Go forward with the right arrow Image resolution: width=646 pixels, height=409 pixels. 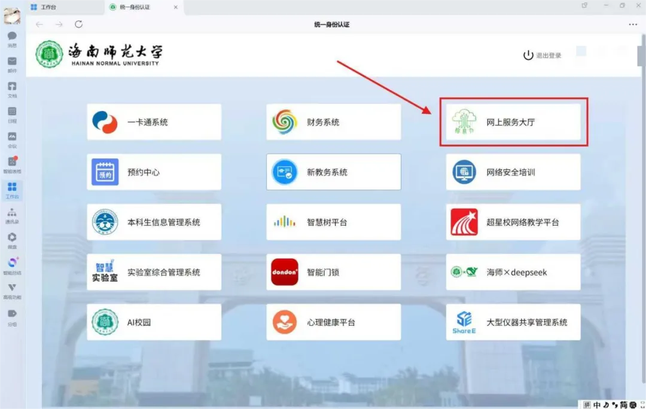(x=59, y=25)
